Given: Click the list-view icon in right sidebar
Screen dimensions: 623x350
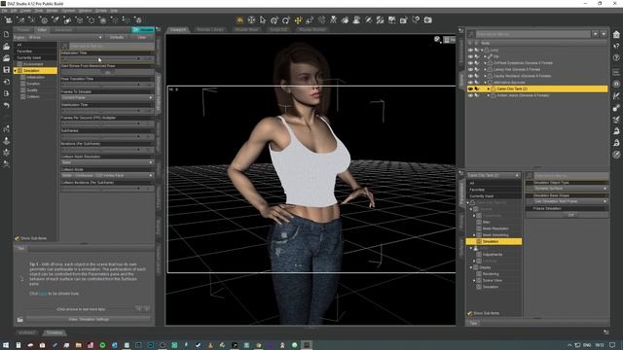Looking at the screenshot, I should [x=616, y=72].
